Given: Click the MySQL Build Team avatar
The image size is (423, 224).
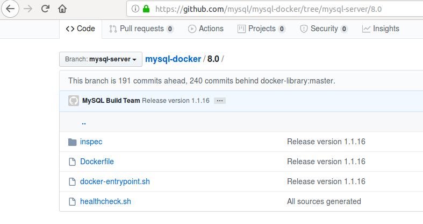Looking at the screenshot, I should [x=74, y=101].
